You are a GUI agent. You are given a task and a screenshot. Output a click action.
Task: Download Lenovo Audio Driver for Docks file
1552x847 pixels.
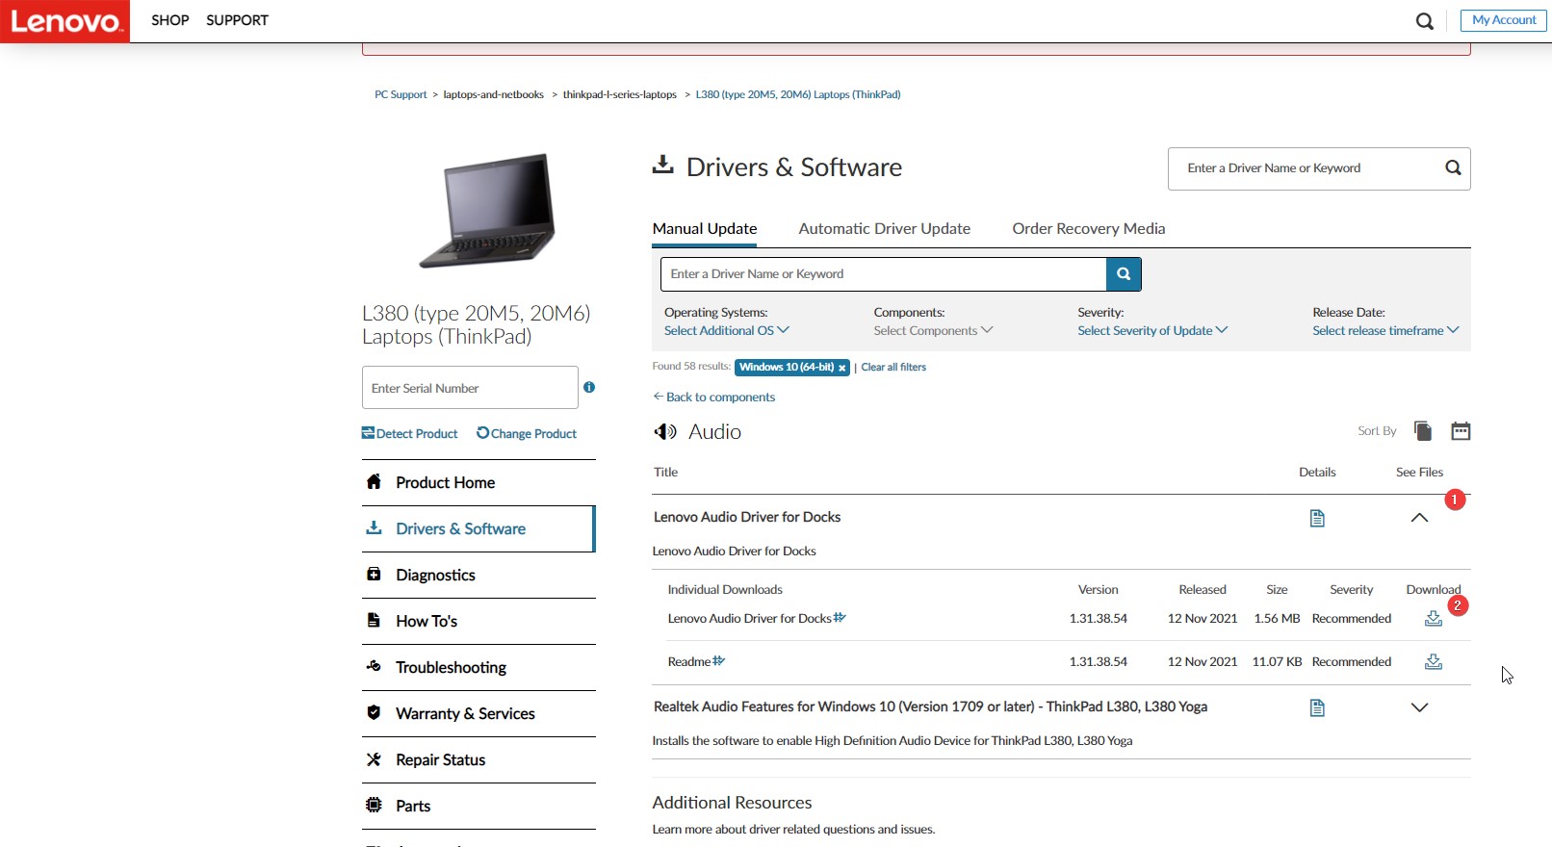(1434, 619)
